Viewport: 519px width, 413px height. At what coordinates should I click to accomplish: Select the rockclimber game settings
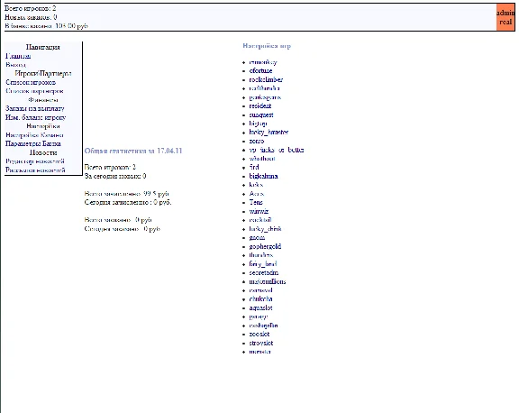pyautogui.click(x=266, y=79)
